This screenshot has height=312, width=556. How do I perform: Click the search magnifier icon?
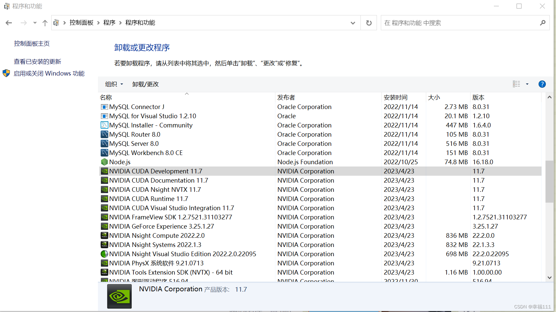coord(543,23)
